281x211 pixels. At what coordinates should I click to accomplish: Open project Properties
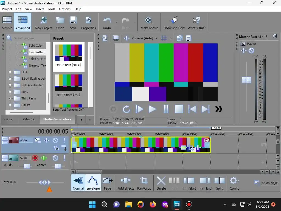(x=88, y=23)
